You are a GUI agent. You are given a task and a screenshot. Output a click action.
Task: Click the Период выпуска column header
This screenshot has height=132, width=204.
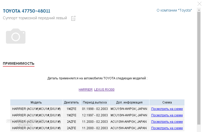[95, 102]
